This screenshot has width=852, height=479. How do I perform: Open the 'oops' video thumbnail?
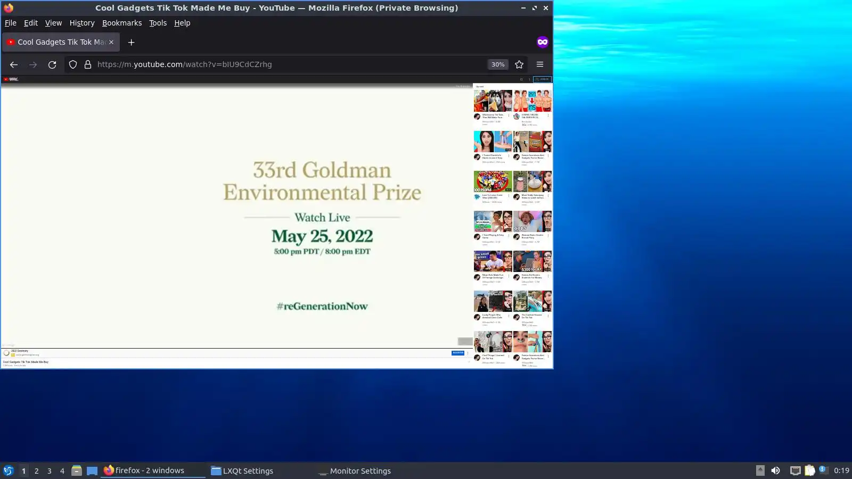point(532,221)
